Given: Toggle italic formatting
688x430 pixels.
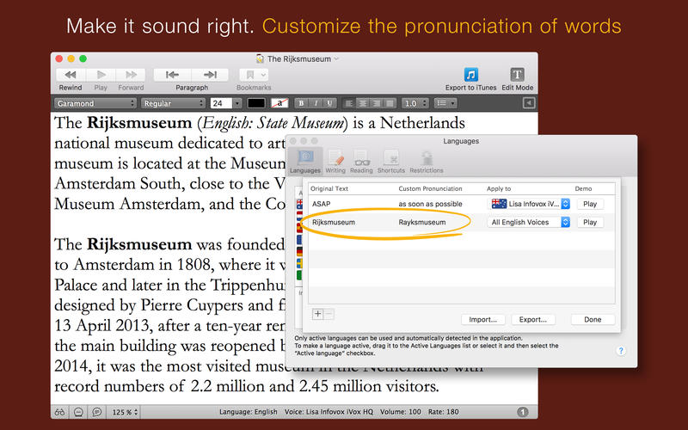Looking at the screenshot, I should click(x=316, y=103).
